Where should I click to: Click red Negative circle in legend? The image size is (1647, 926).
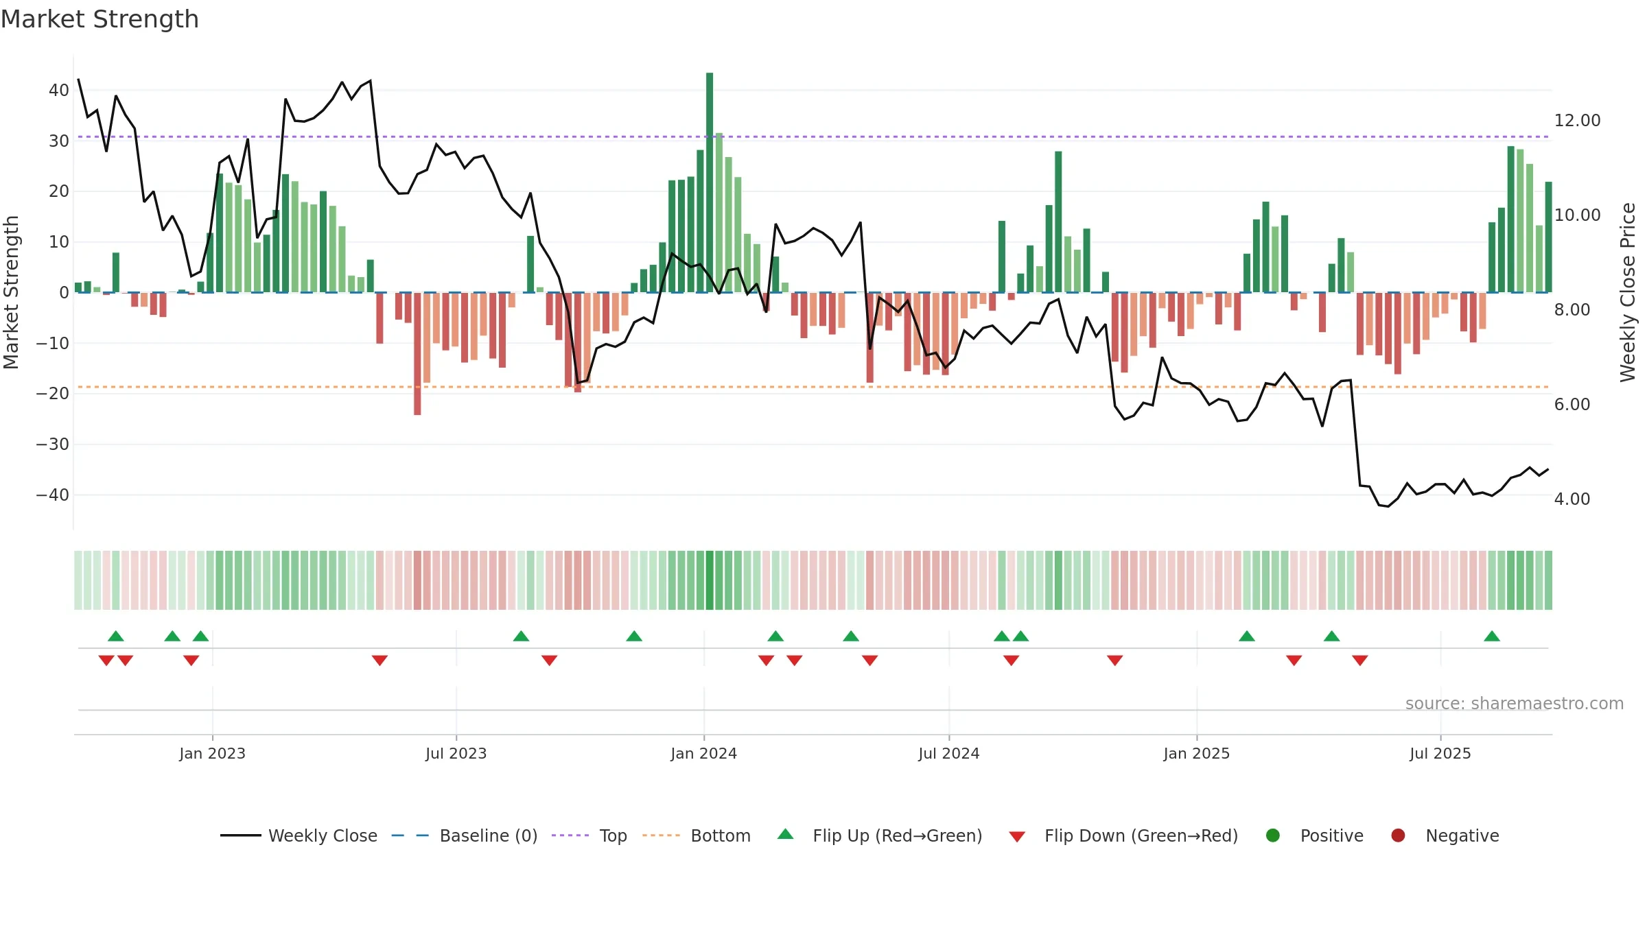pyautogui.click(x=1398, y=835)
